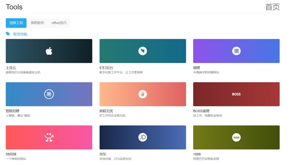301x165 pixels.
Task: Click the JD circle icon
Action: (143, 137)
